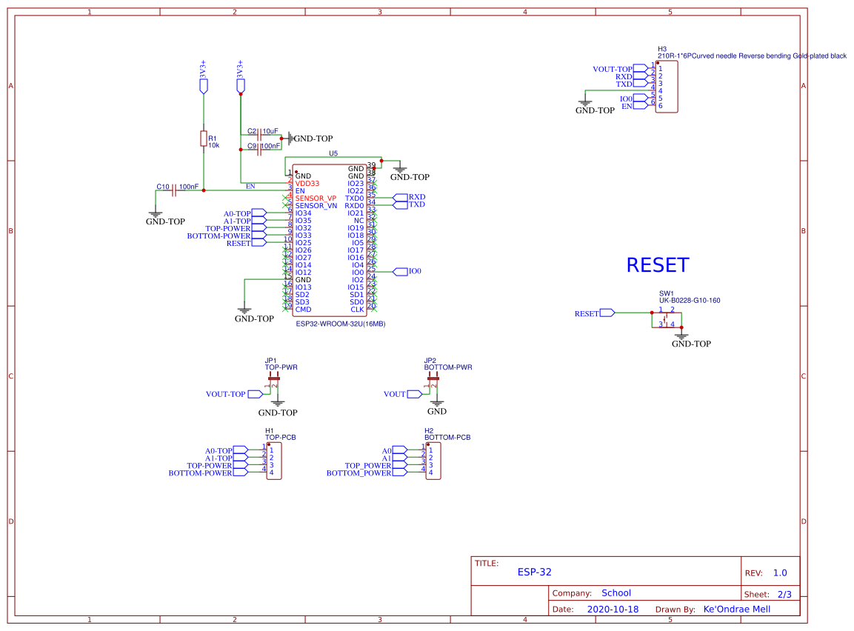Click the TITLE field showing ESP-32
This screenshot has height=631, width=854.
pos(535,571)
